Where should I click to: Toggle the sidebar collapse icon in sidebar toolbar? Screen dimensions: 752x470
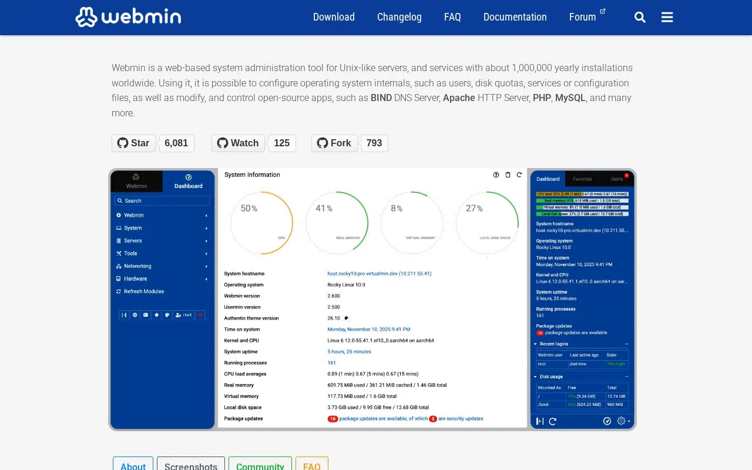coord(124,315)
